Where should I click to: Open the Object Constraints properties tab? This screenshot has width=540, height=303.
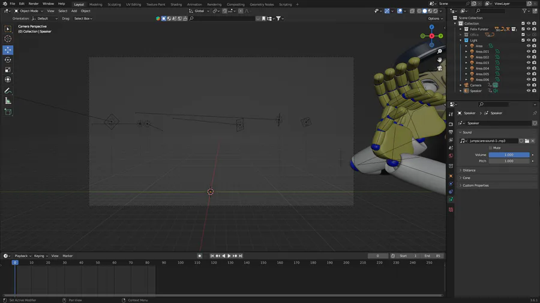pyautogui.click(x=451, y=192)
